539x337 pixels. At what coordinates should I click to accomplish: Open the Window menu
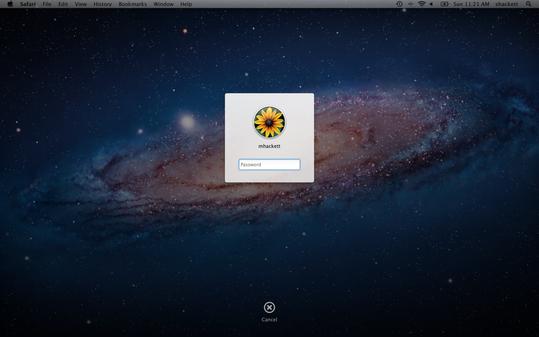pyautogui.click(x=163, y=4)
